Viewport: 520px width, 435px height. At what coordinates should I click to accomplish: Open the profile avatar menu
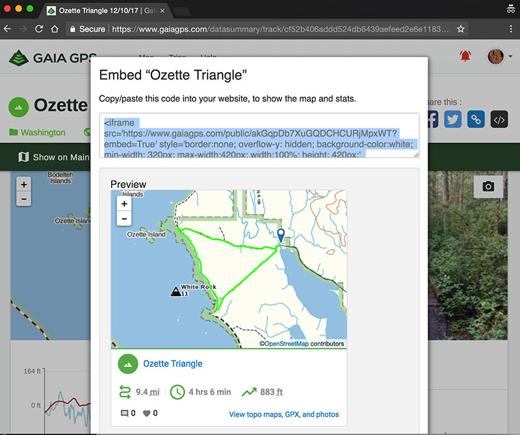point(495,57)
